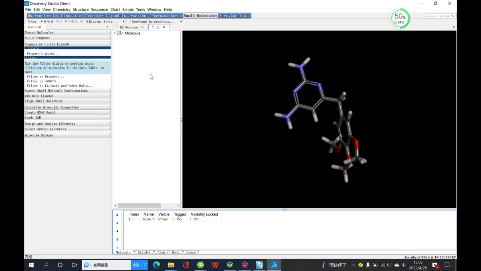
Task: Open Windows Start menu
Action: (x=31, y=265)
